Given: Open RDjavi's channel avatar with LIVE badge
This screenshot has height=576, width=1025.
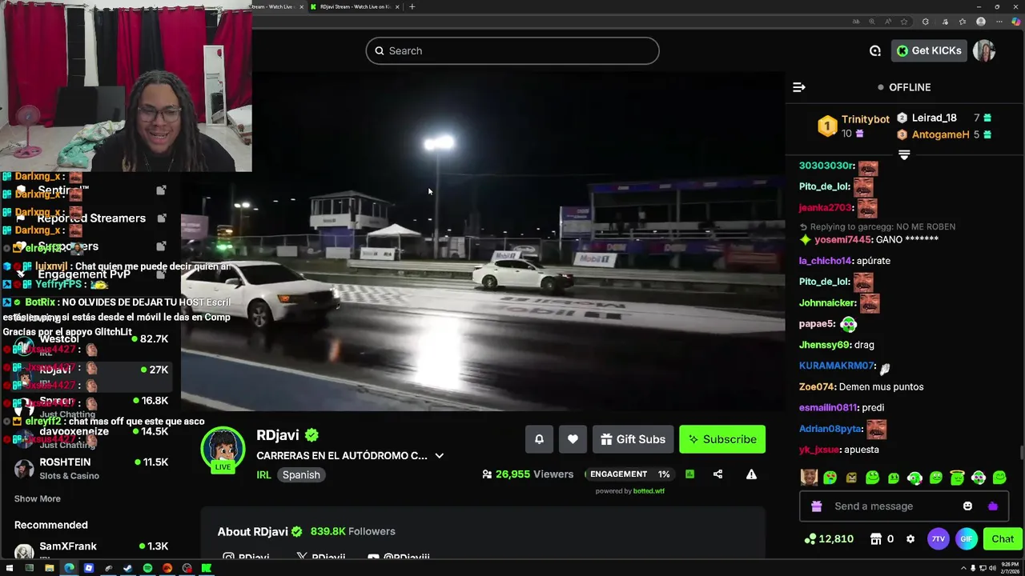Looking at the screenshot, I should click(223, 450).
